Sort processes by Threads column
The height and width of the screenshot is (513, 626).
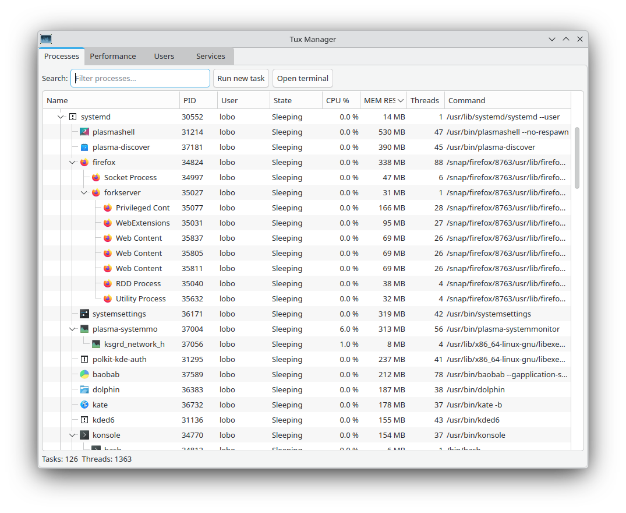pos(426,100)
